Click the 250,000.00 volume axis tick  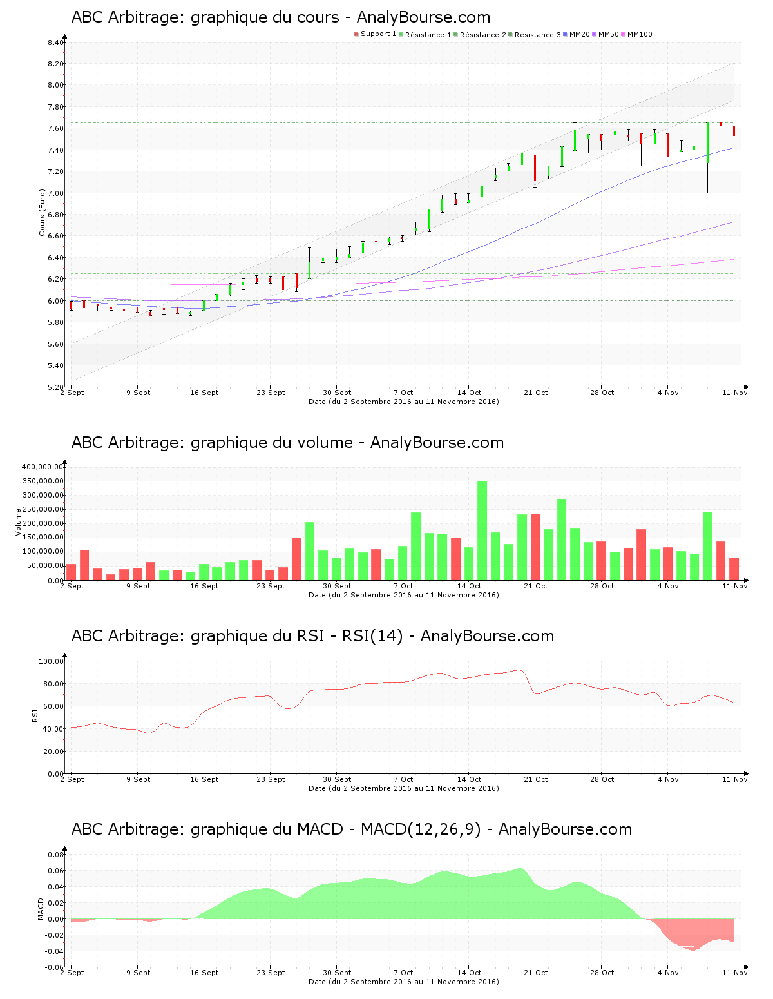pyautogui.click(x=42, y=509)
